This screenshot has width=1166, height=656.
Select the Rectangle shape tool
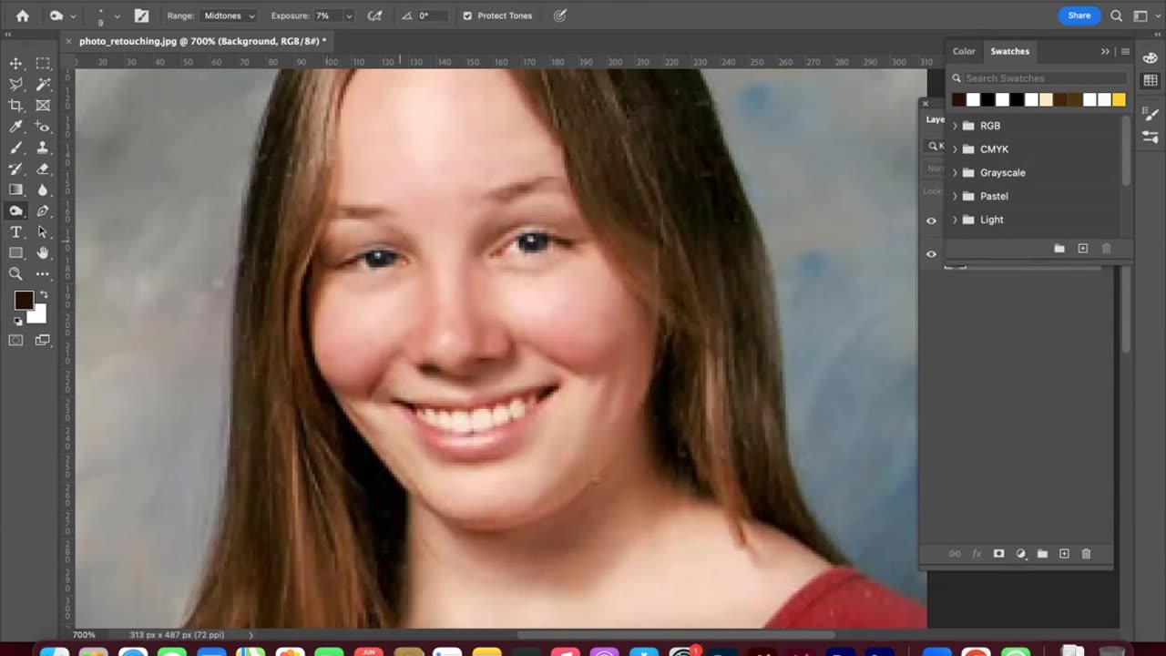pyautogui.click(x=16, y=253)
